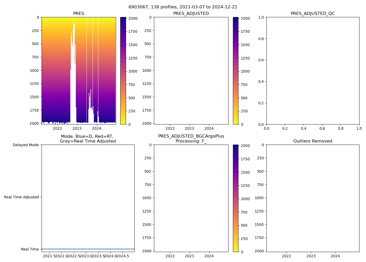
Task: Select the PRES_ADJUSTED_QC title
Action: (x=312, y=14)
